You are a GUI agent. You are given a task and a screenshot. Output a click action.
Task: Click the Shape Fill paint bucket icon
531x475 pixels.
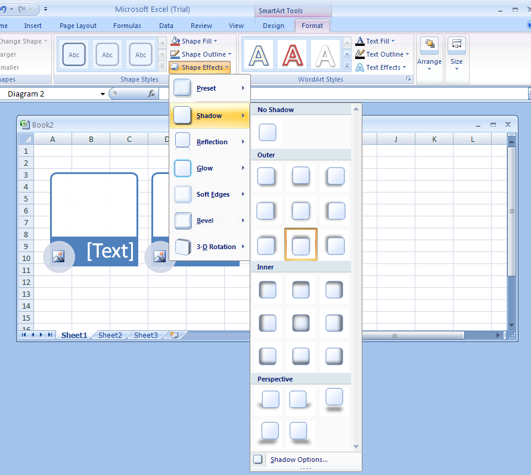(x=175, y=41)
